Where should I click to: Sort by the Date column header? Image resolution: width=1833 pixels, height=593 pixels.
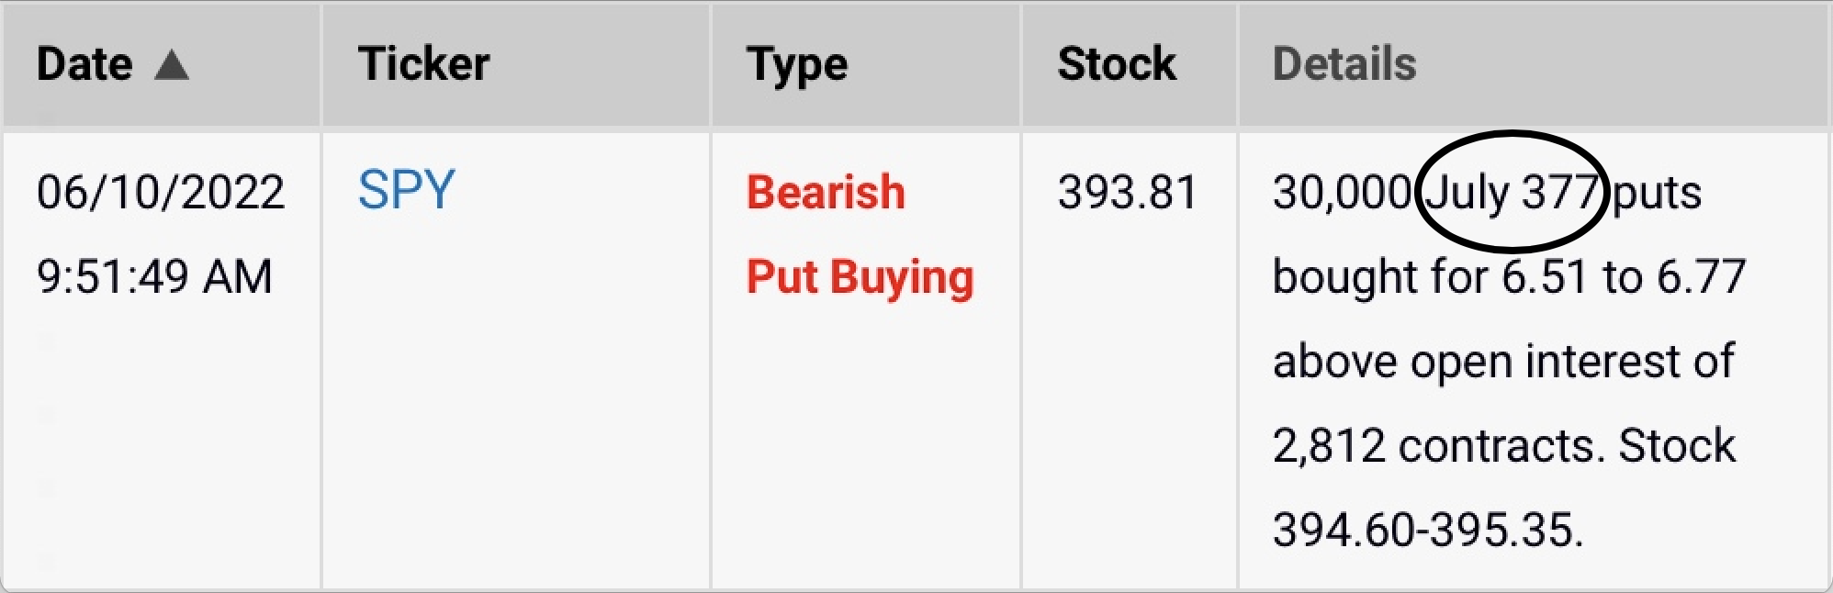point(84,64)
